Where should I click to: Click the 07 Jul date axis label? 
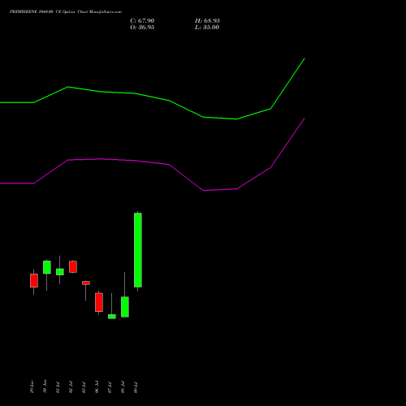coord(110,387)
